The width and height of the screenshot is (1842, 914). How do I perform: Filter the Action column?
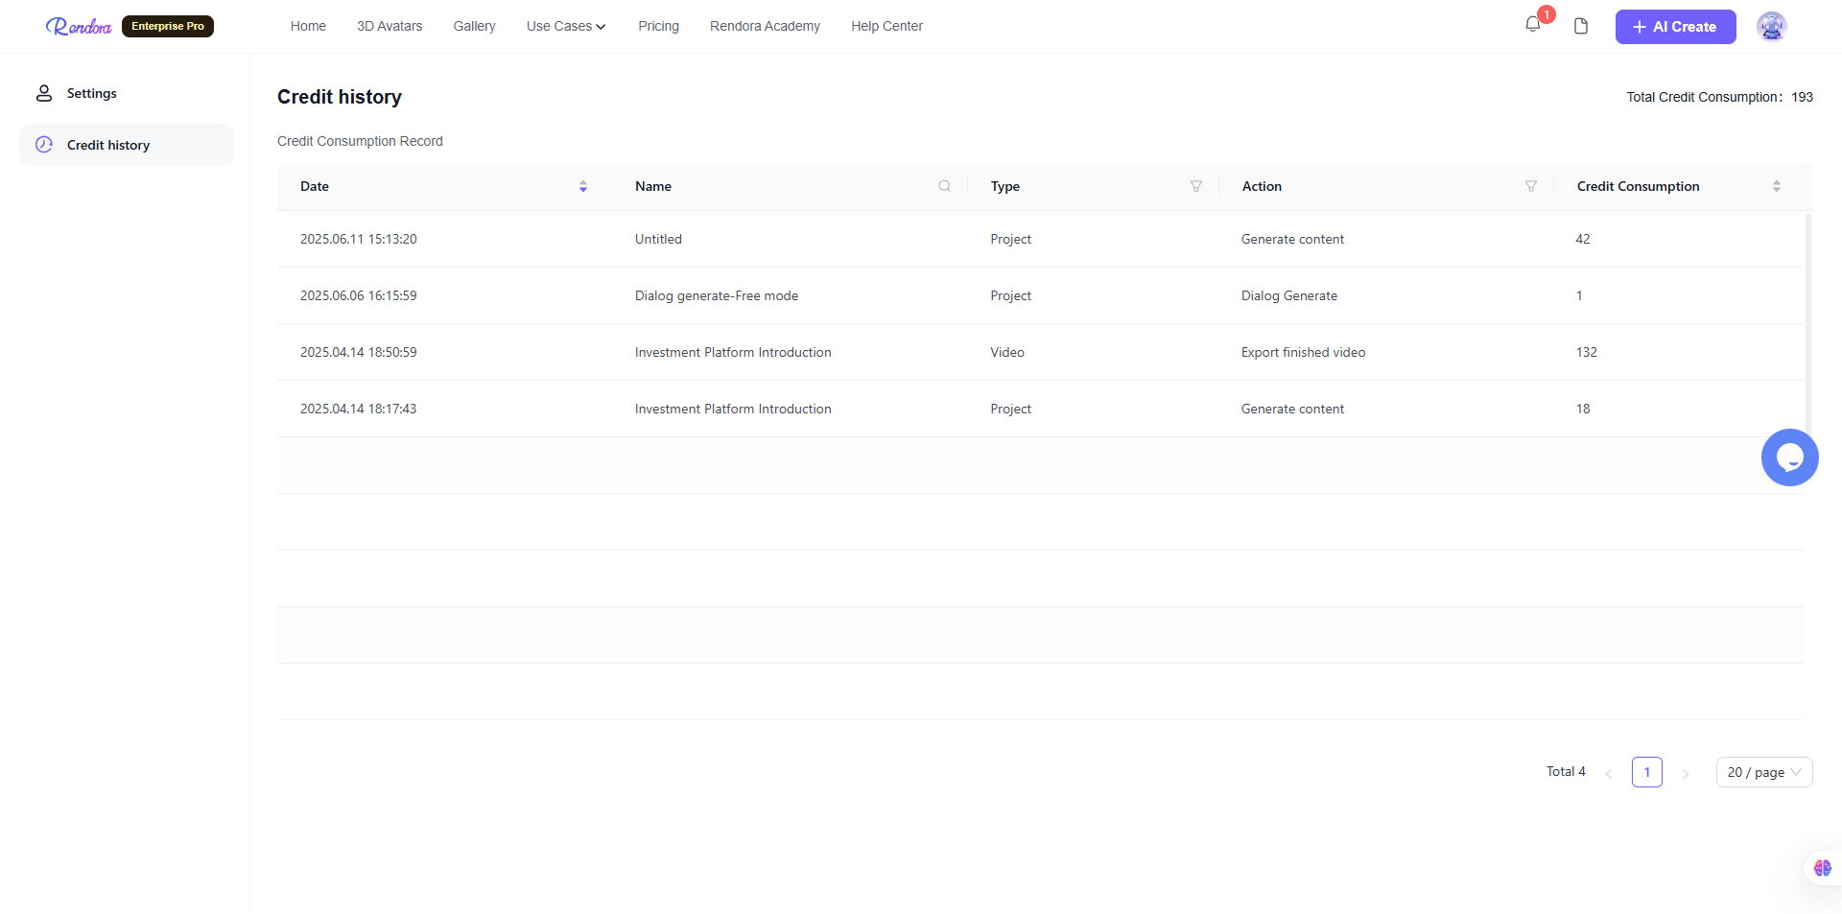(x=1530, y=186)
